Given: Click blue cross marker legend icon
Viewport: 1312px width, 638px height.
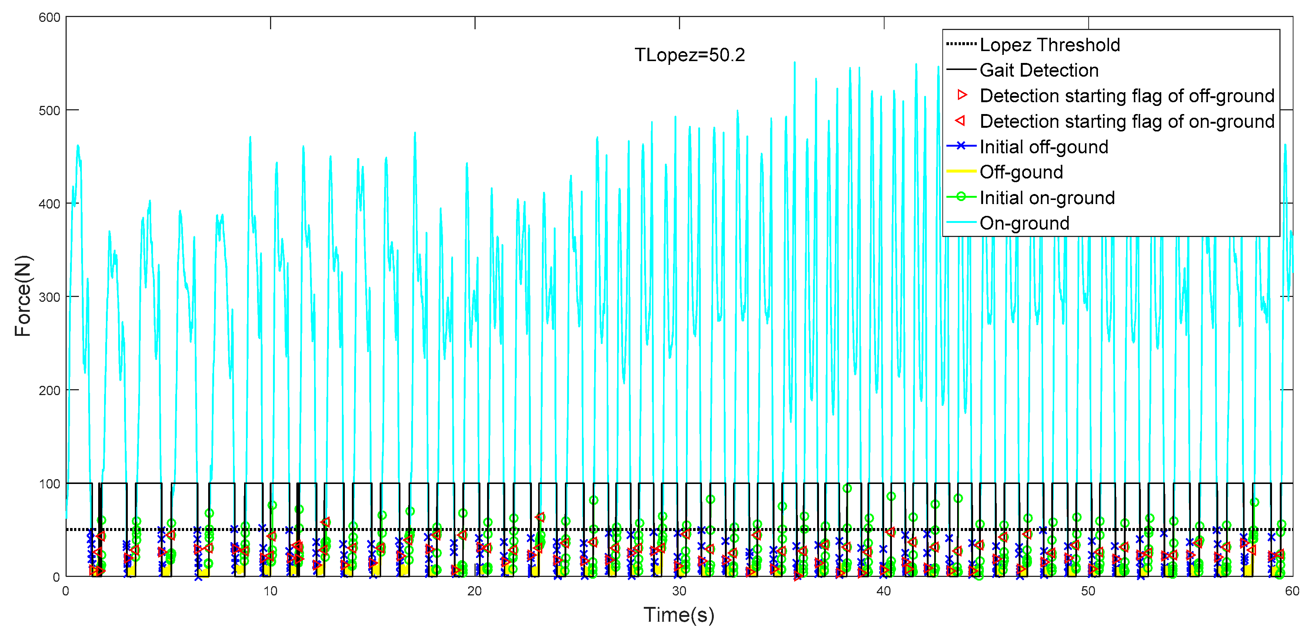Looking at the screenshot, I should [x=960, y=146].
